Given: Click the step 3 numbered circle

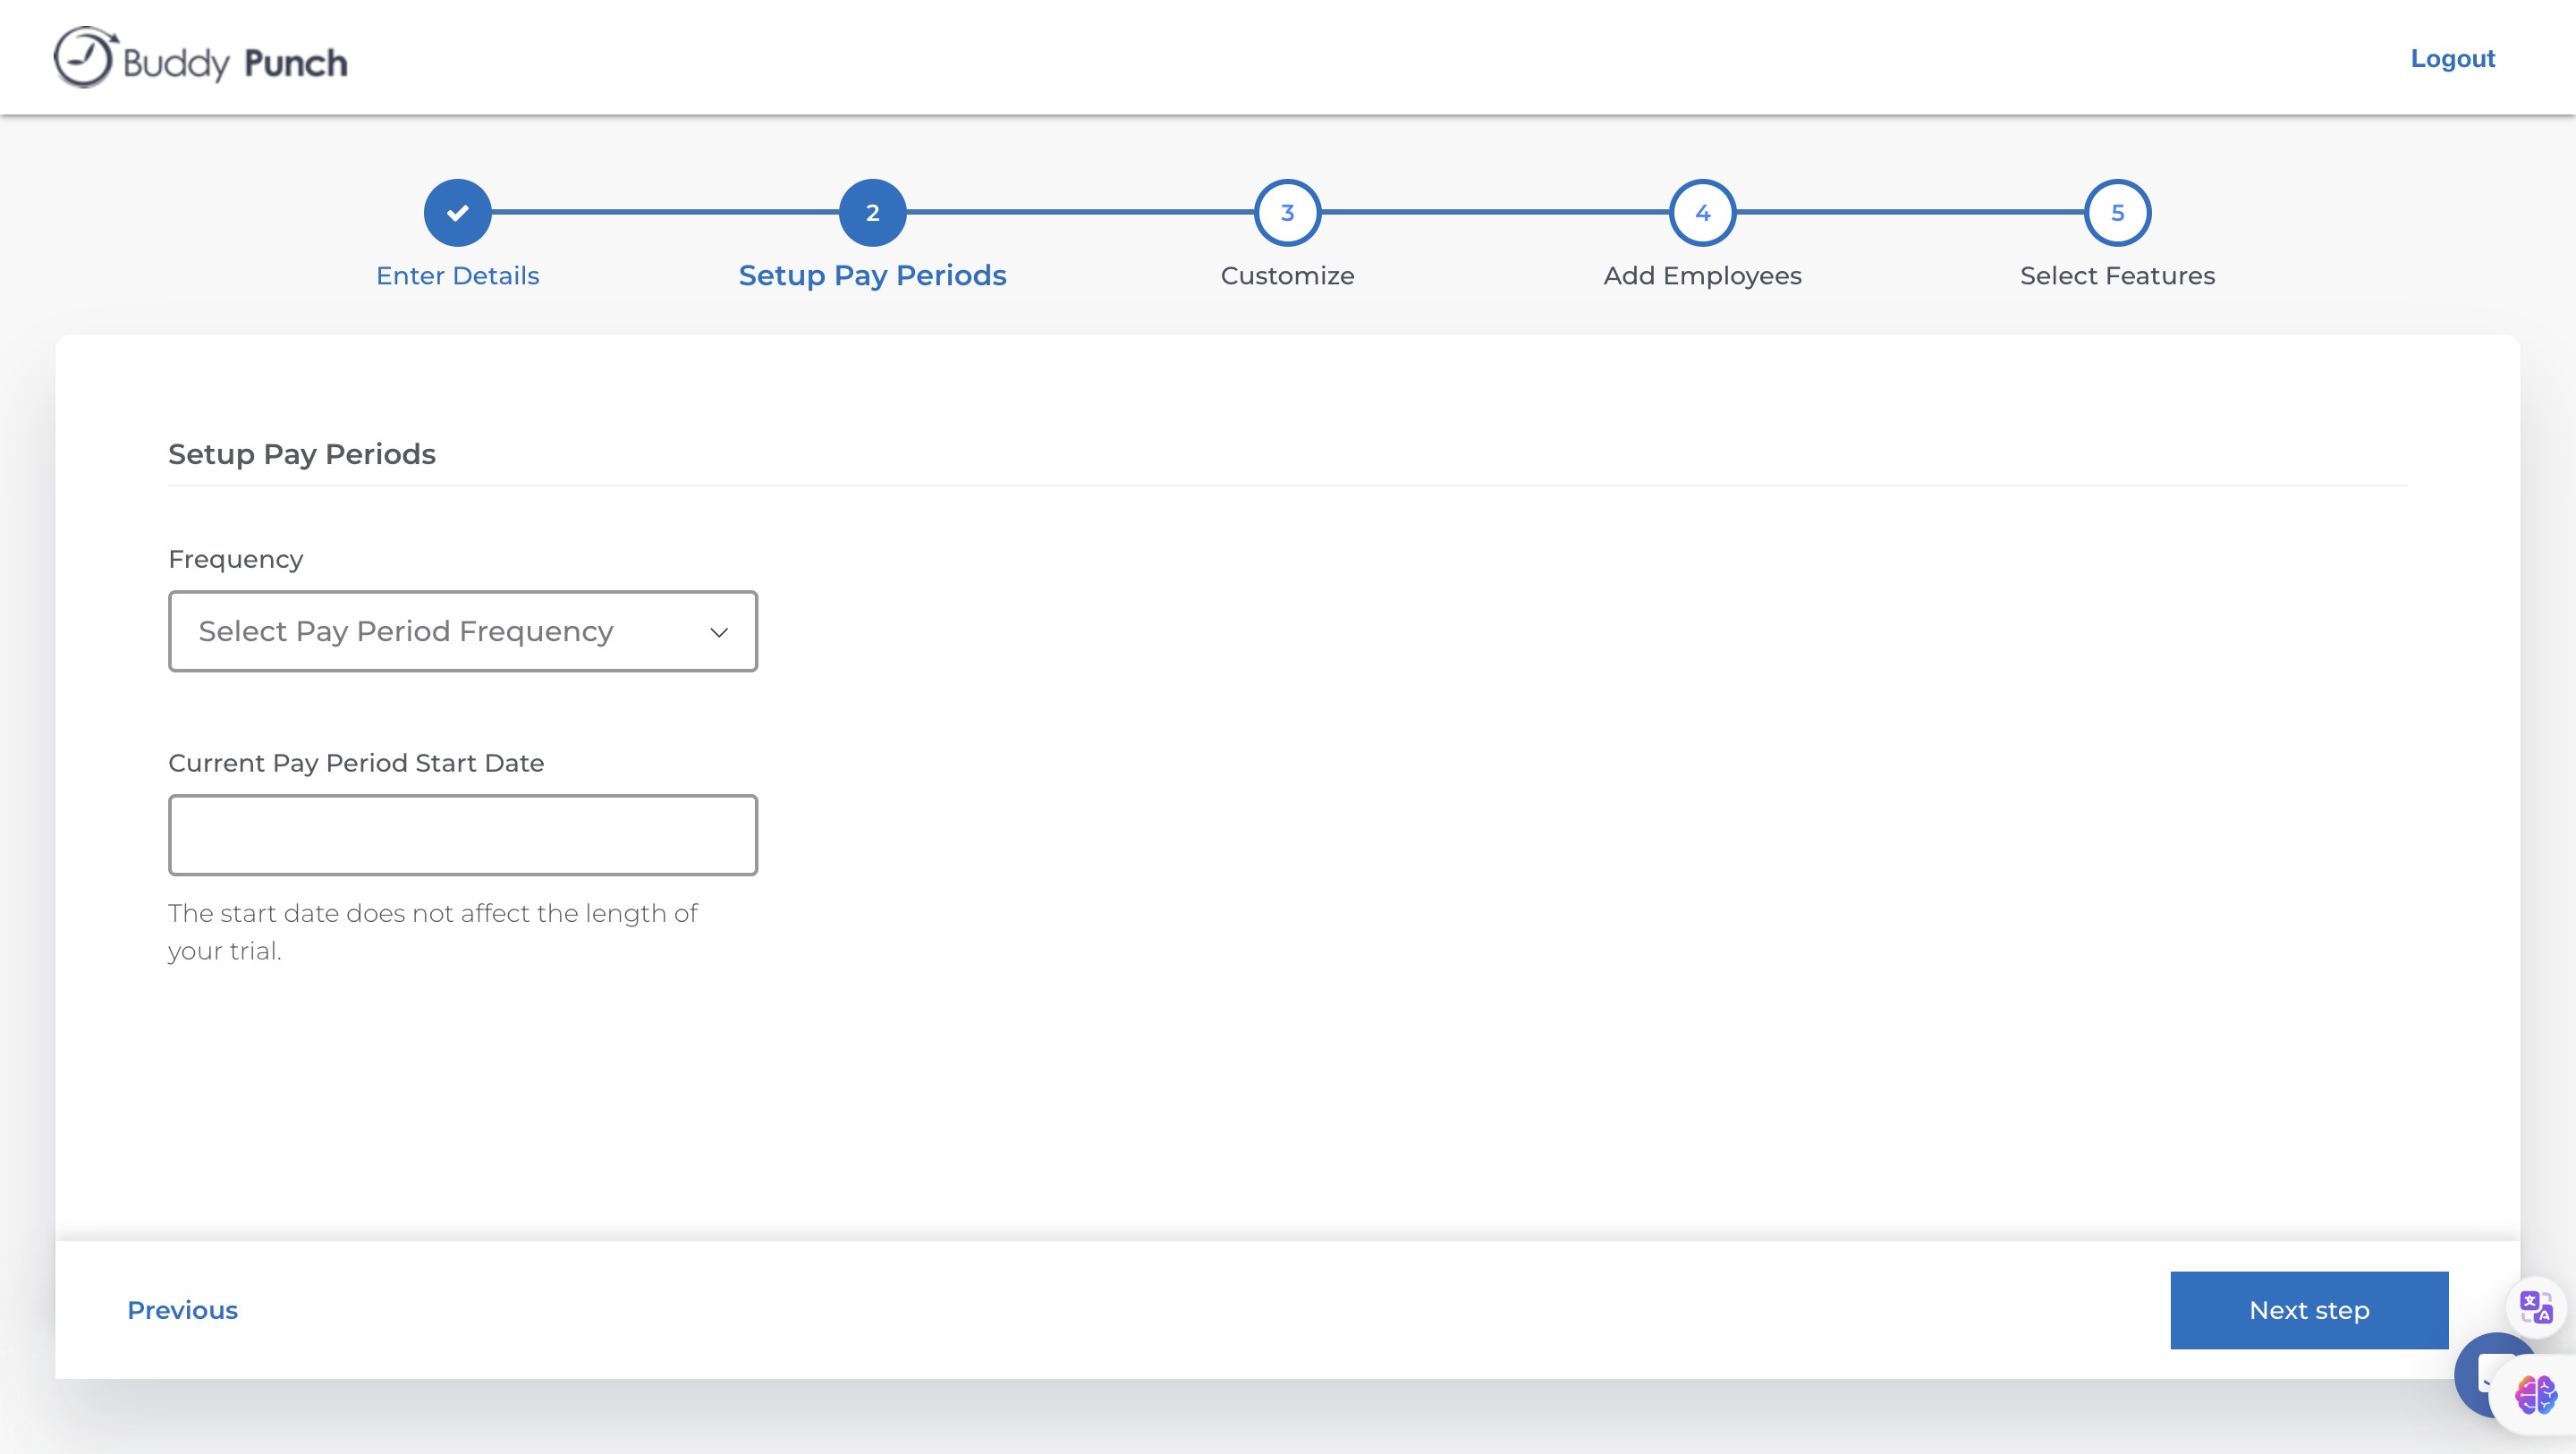Looking at the screenshot, I should click(1287, 213).
